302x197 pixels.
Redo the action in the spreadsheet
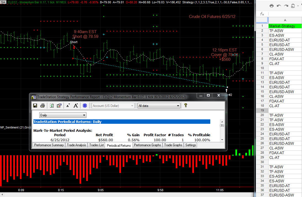[286, 6]
